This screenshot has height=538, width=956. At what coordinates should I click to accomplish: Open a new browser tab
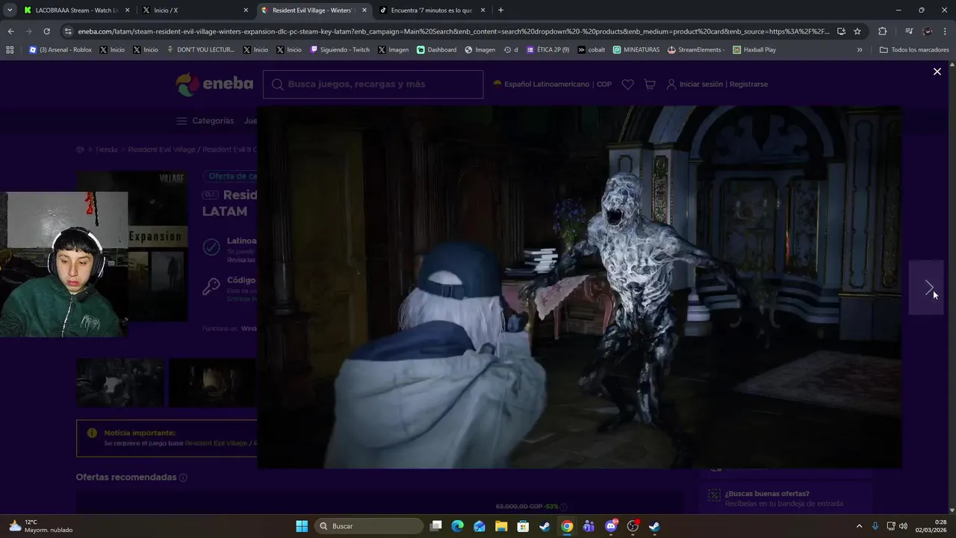coord(500,10)
